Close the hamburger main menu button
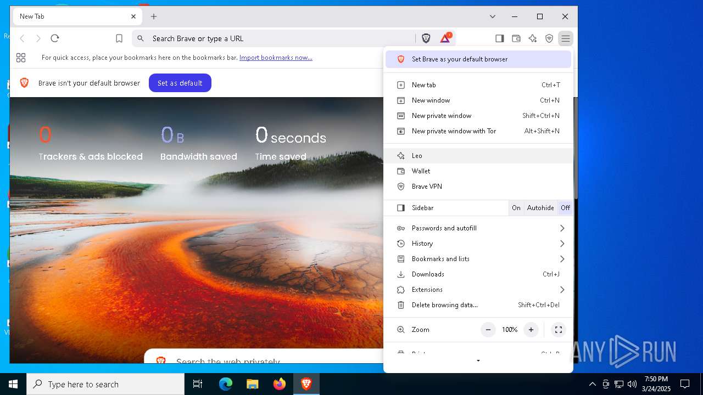The height and width of the screenshot is (395, 703). tap(566, 38)
